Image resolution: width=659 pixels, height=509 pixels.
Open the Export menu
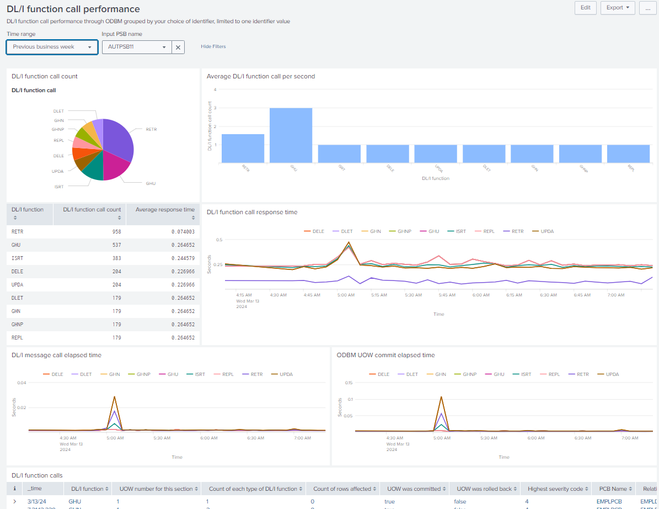coord(618,8)
